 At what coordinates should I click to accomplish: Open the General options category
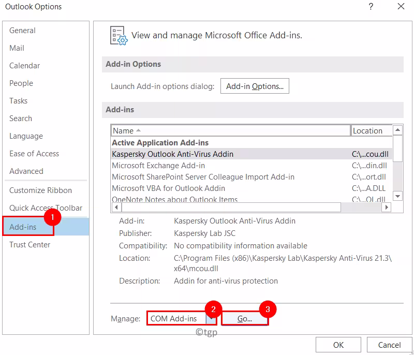tap(21, 31)
